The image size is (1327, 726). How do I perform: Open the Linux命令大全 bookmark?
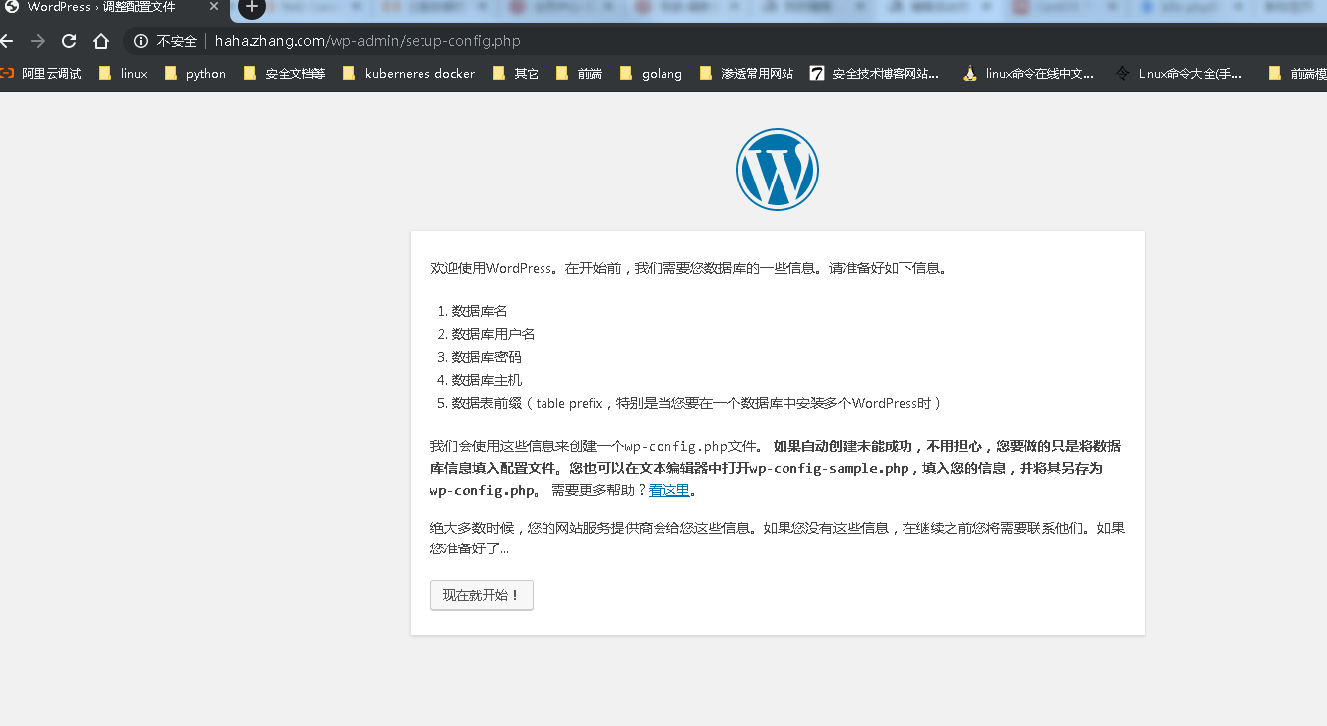tap(1179, 73)
